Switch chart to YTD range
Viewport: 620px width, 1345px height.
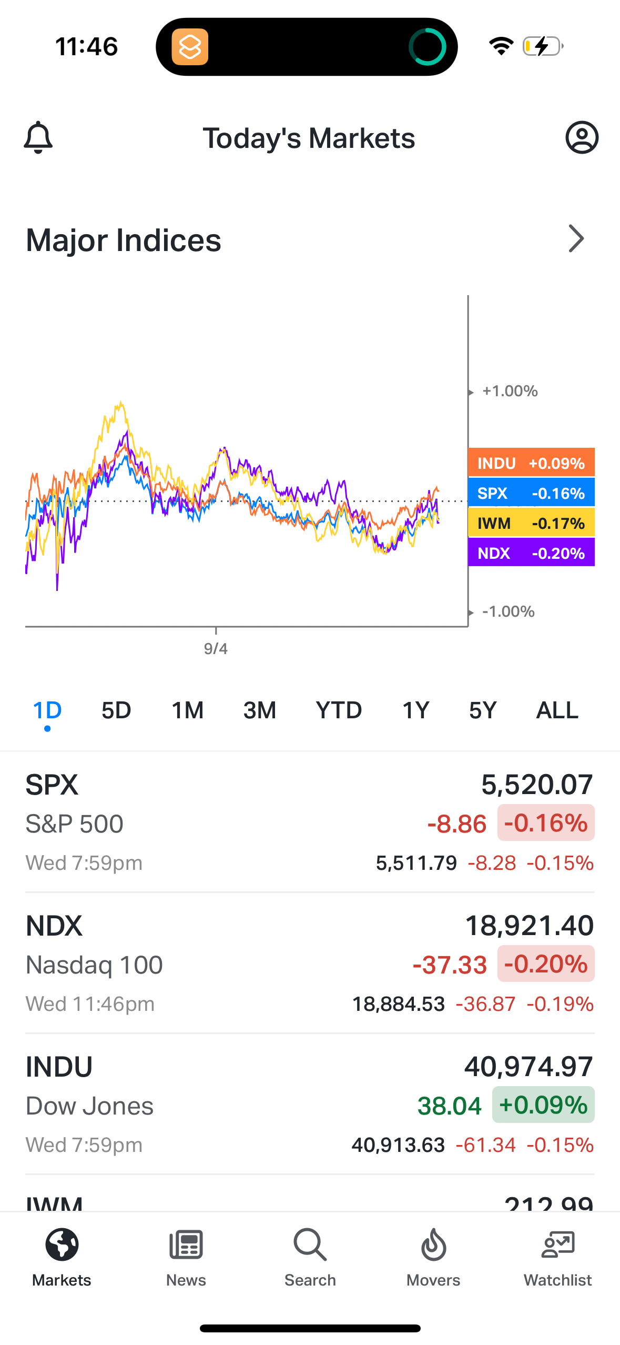(339, 710)
